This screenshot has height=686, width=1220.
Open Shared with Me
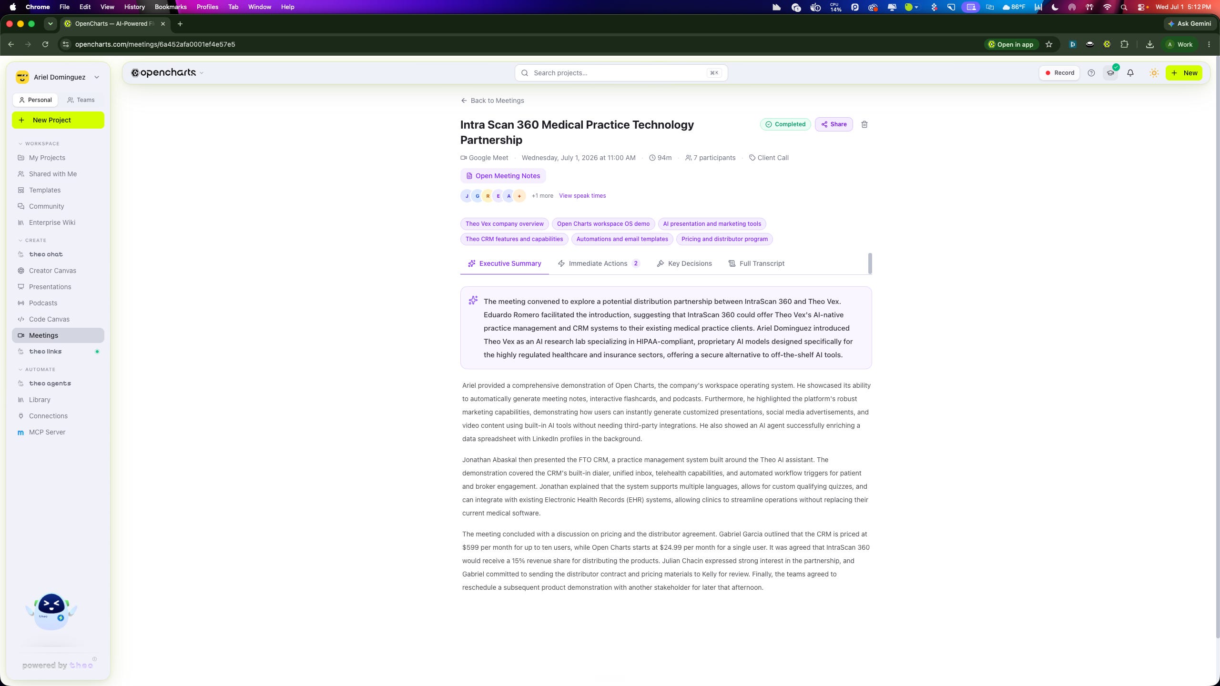point(58,174)
